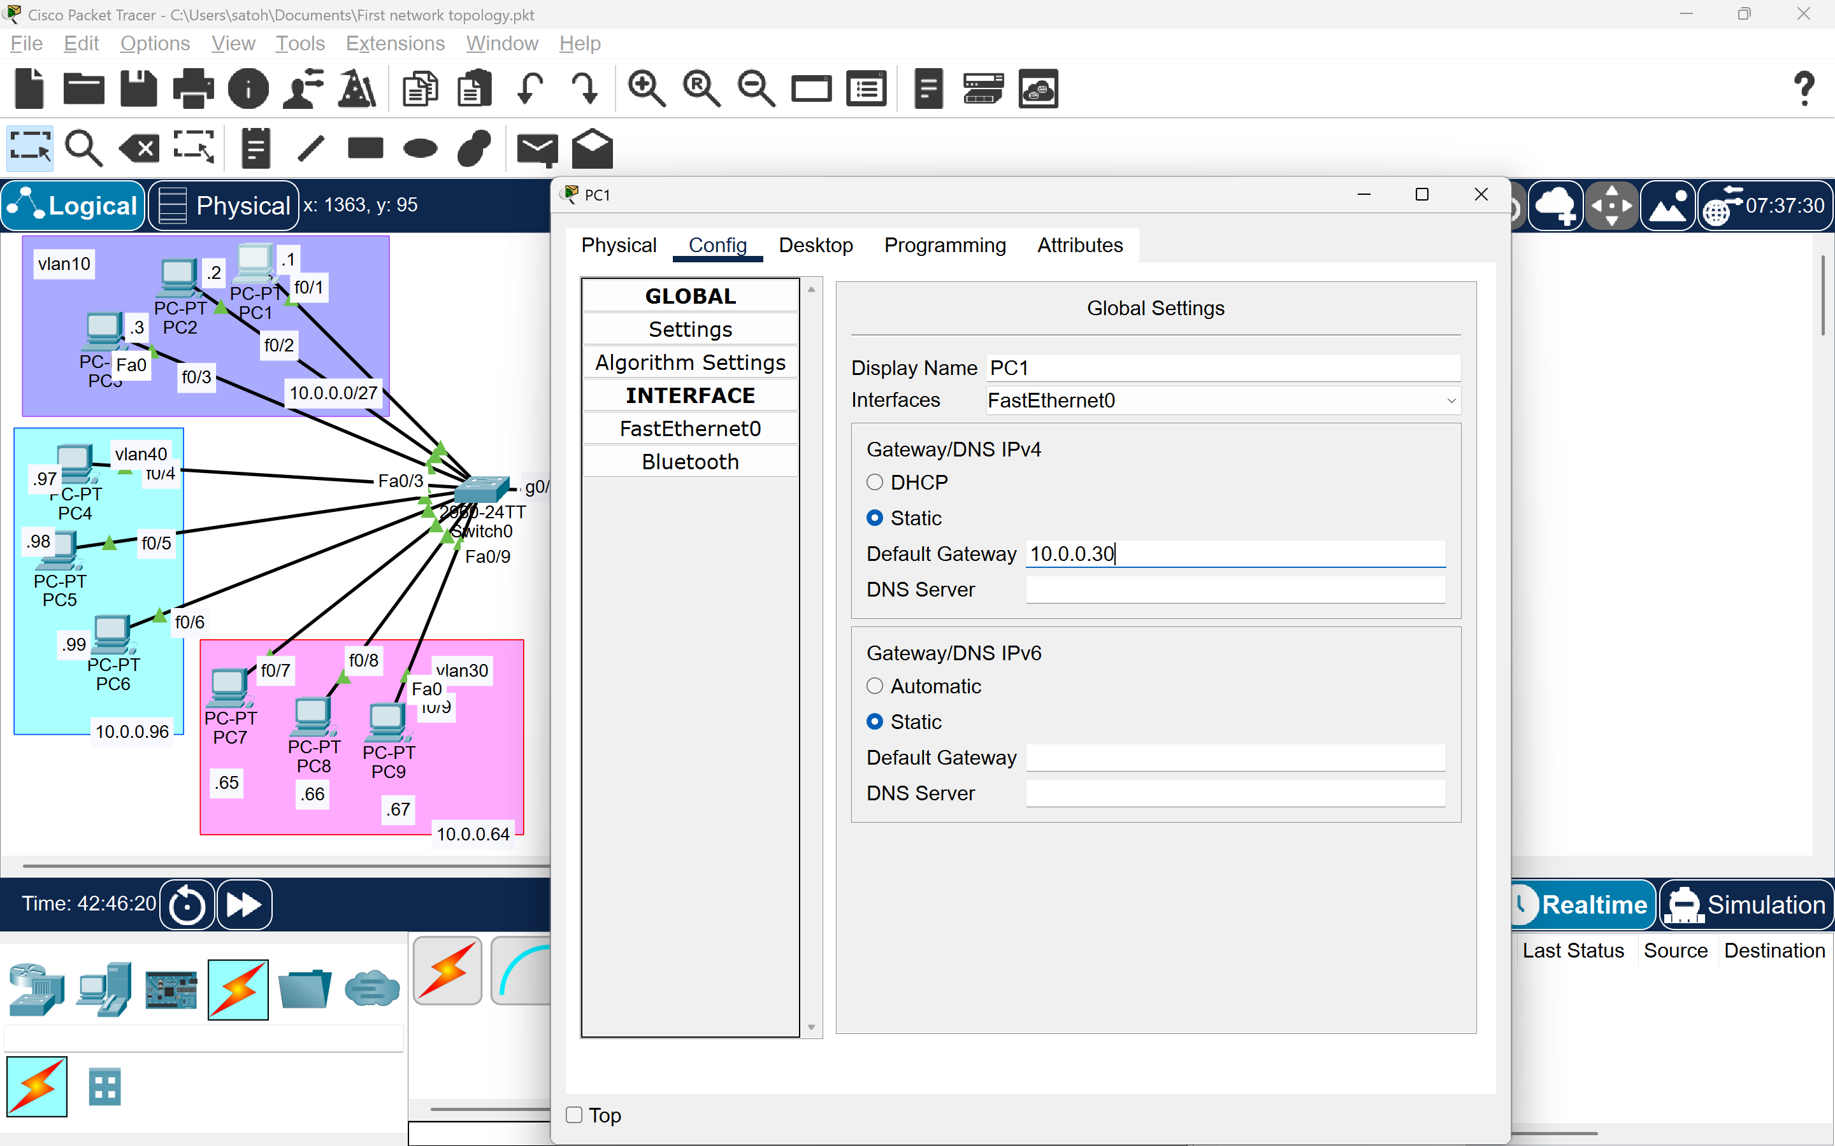
Task: Check the Top checkbox in PC1 window
Action: 573,1115
